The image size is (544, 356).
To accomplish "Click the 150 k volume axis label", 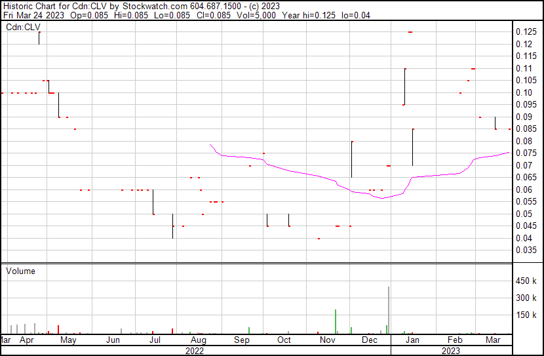I will (527, 315).
